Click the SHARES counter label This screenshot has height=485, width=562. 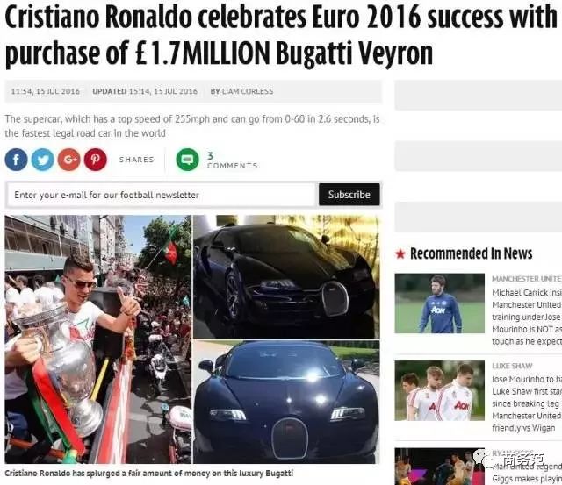point(137,160)
